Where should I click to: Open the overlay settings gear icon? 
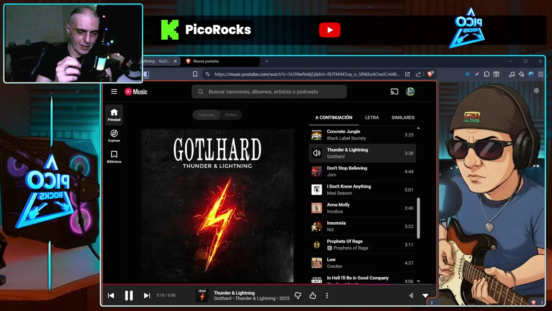point(536,91)
